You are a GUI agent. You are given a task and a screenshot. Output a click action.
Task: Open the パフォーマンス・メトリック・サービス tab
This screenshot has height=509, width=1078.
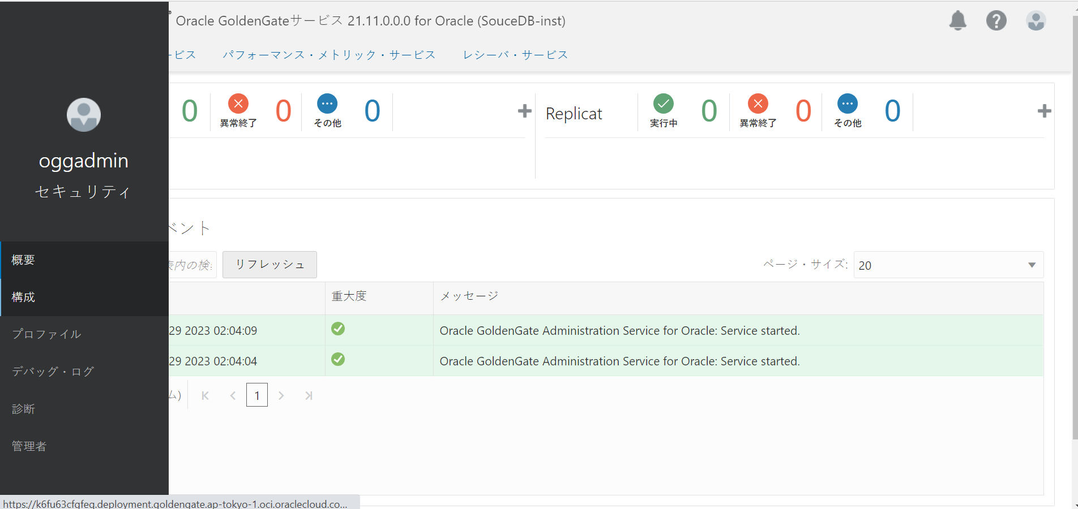329,55
